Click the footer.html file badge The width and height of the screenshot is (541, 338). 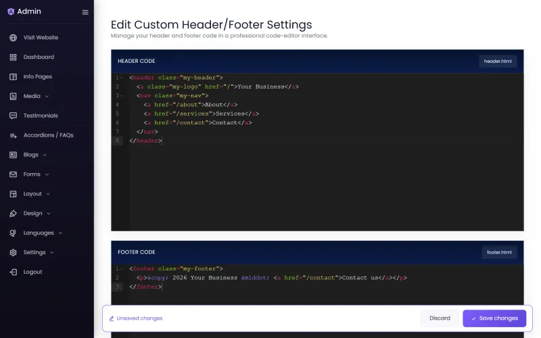[x=499, y=252]
